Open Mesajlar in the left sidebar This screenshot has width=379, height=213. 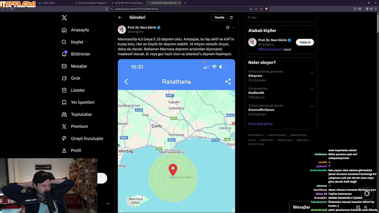tap(74, 66)
